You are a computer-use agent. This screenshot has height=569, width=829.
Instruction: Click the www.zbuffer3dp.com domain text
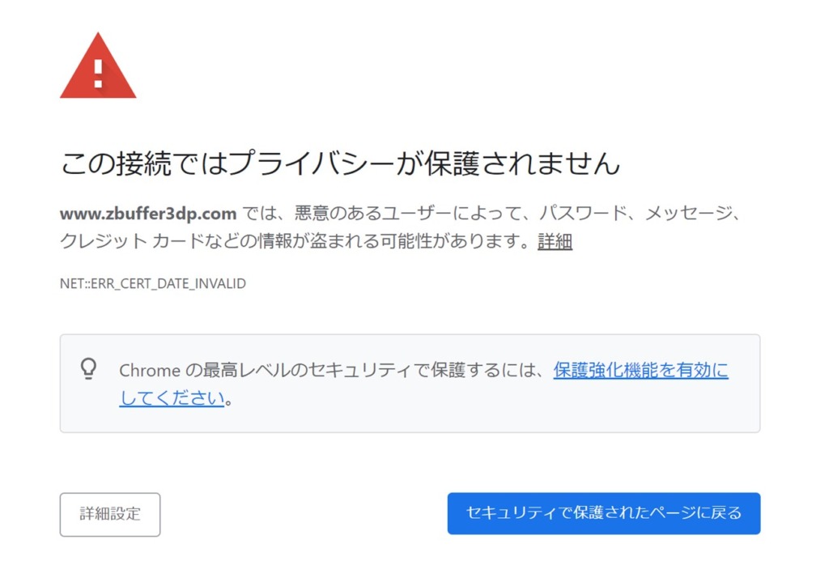[148, 214]
